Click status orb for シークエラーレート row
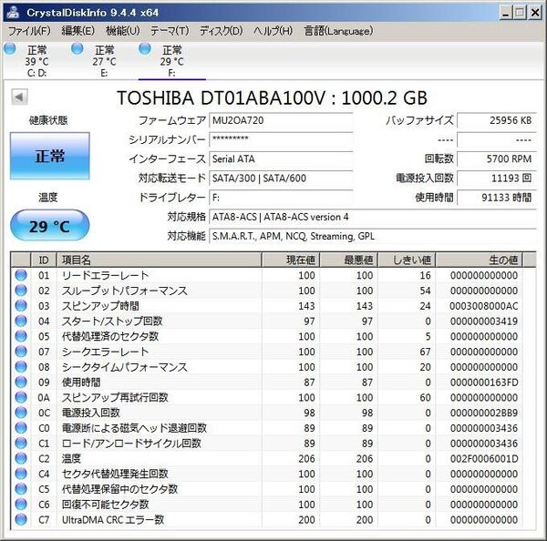The height and width of the screenshot is (541, 547). coord(21,352)
